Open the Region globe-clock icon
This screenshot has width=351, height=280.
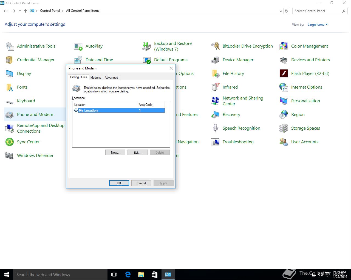[284, 115]
